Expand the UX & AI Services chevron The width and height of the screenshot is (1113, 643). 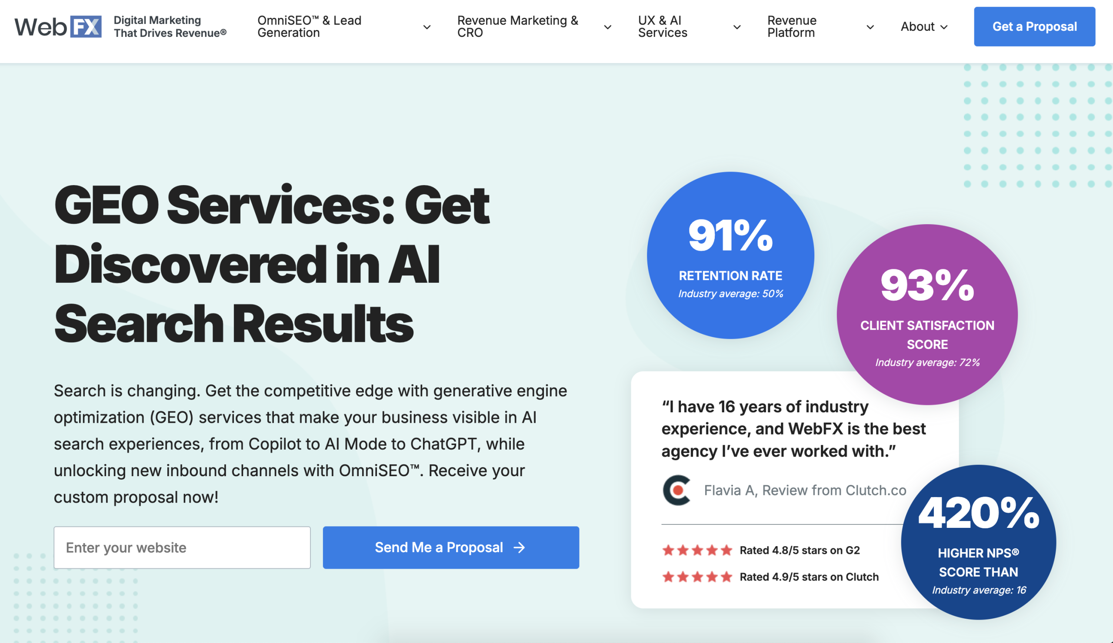click(736, 27)
